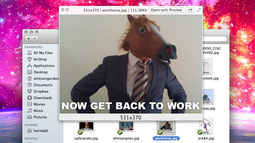
Task: Open the whitsongordon home folder
Action: (43, 79)
